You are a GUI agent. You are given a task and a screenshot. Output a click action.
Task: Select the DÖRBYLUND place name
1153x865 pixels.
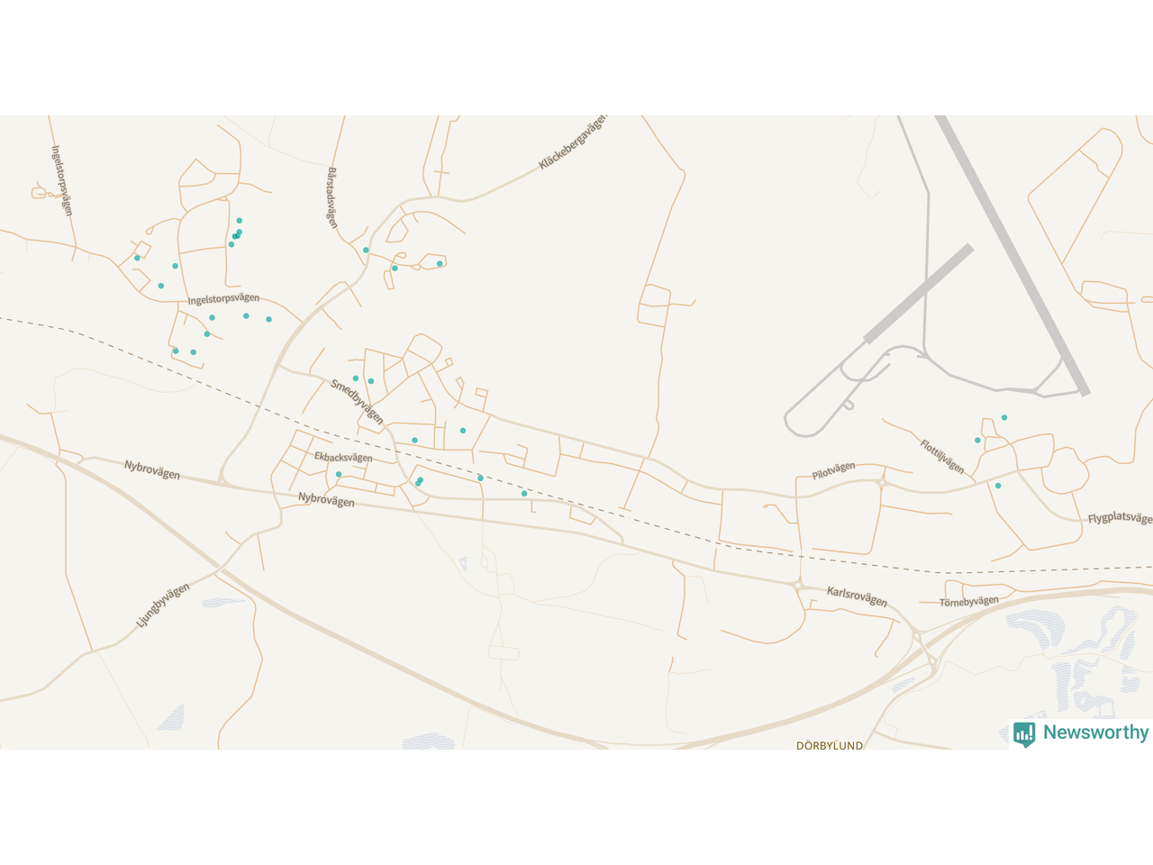(830, 745)
